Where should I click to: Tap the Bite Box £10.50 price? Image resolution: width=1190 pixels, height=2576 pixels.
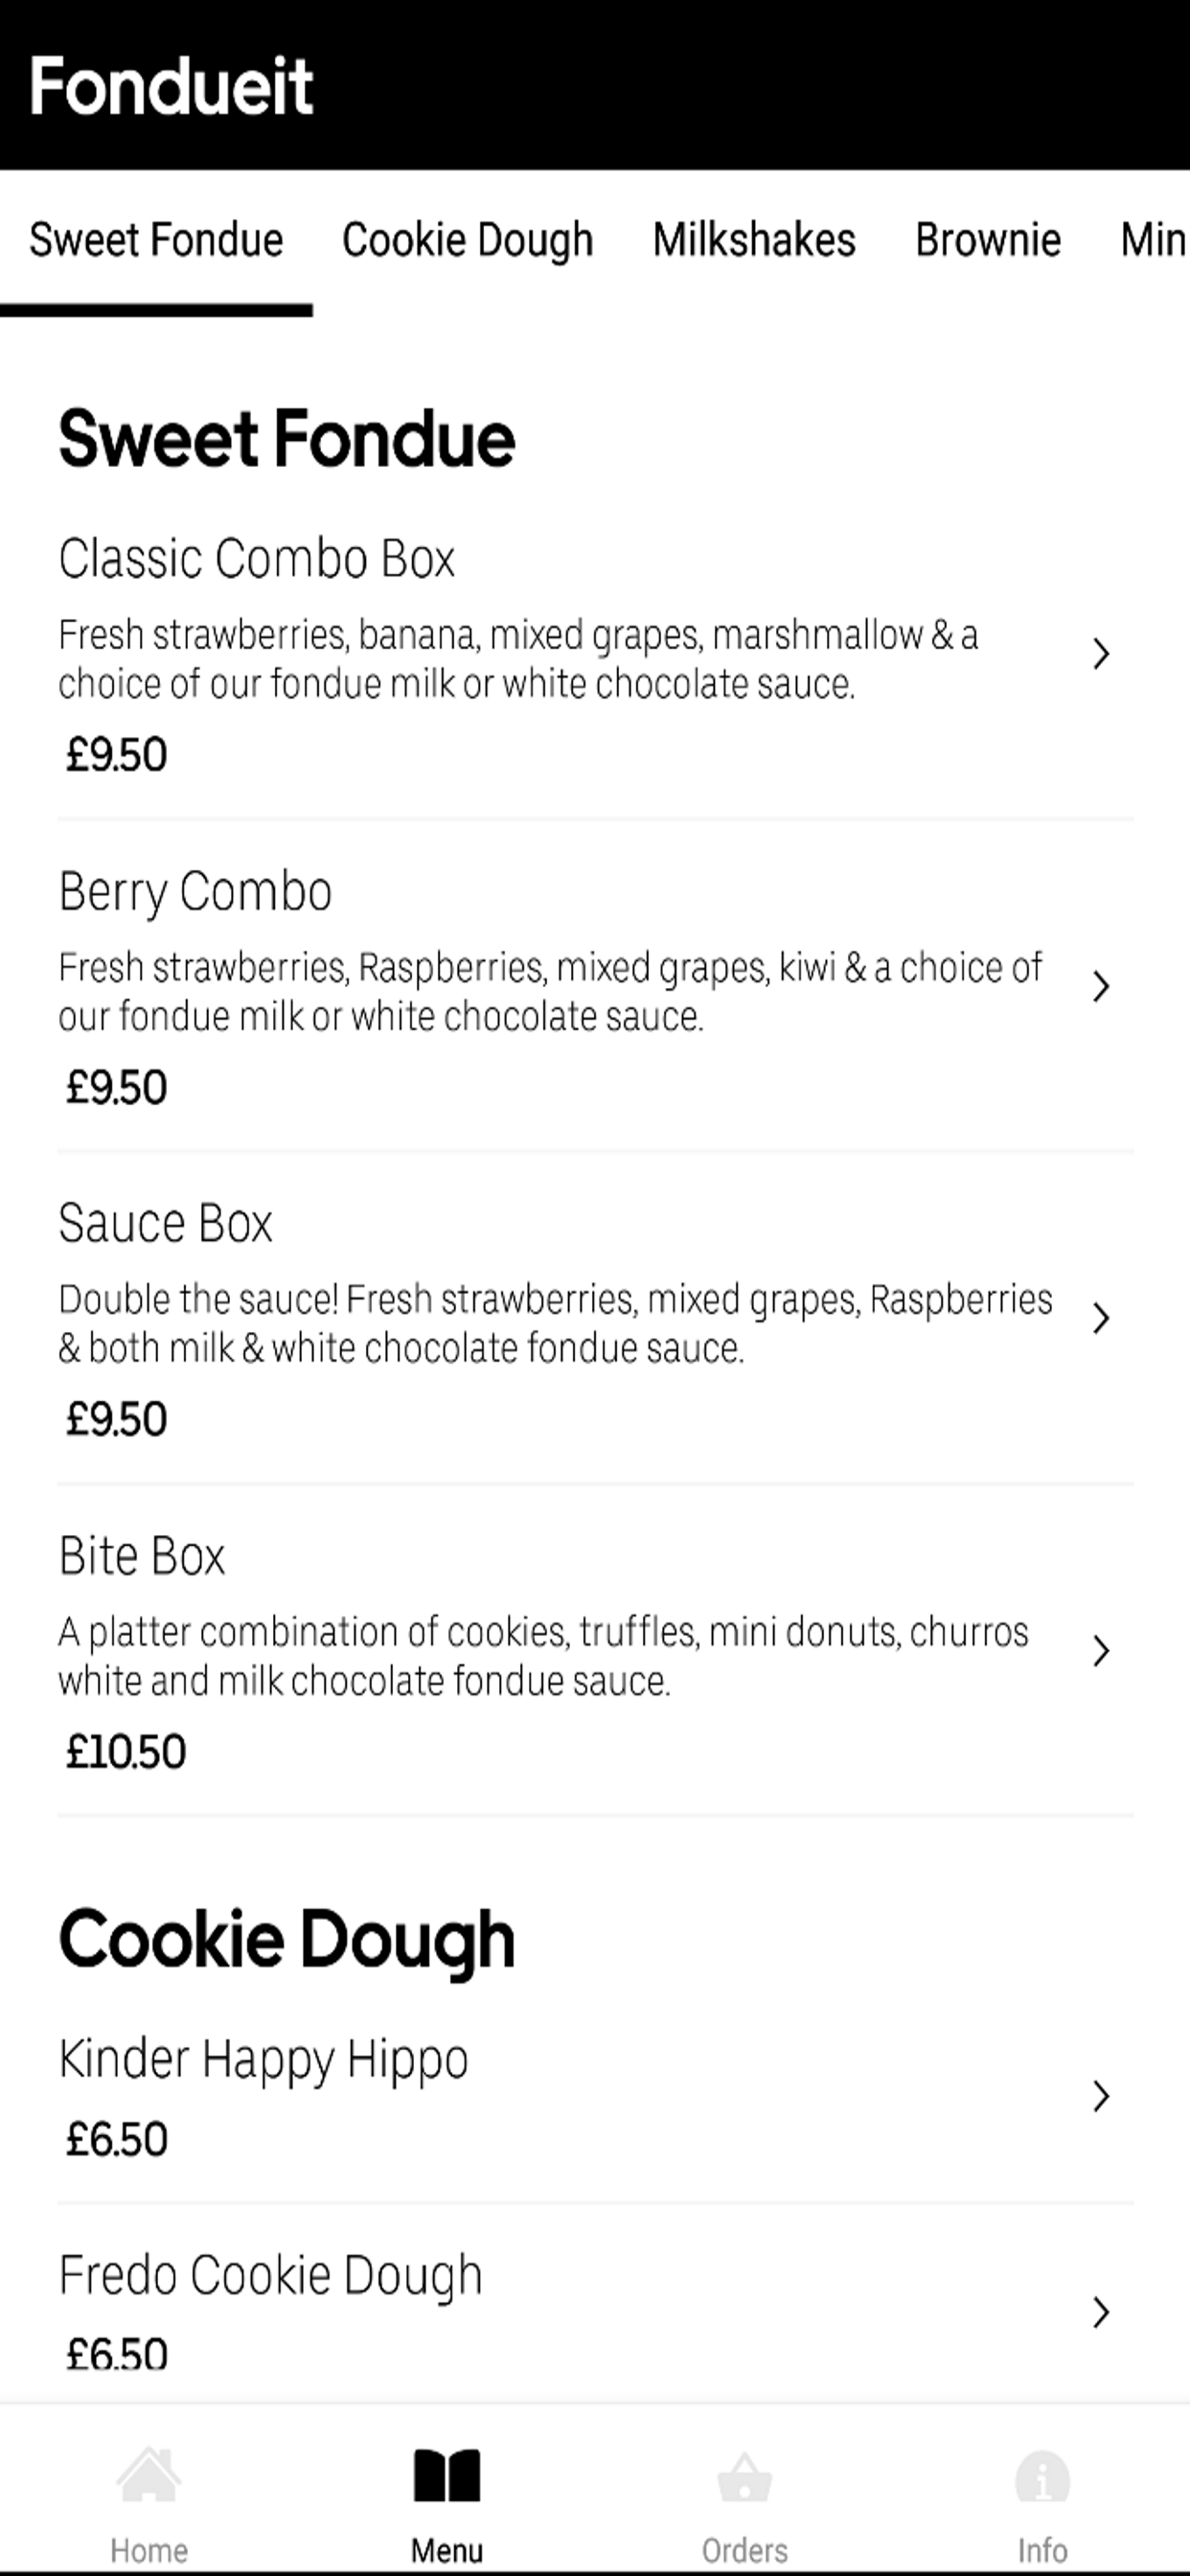pos(126,1752)
